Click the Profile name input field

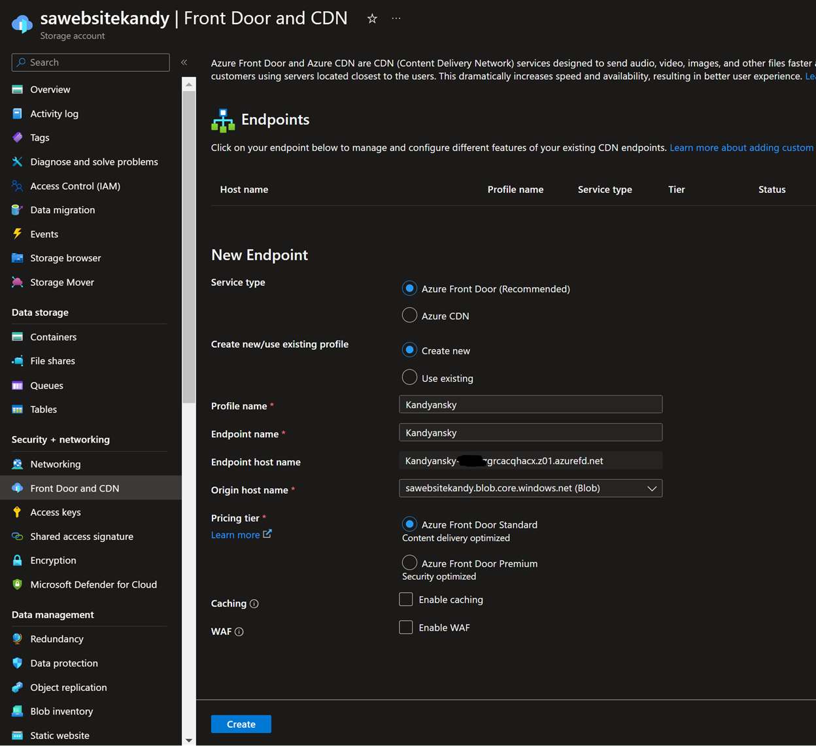coord(530,405)
